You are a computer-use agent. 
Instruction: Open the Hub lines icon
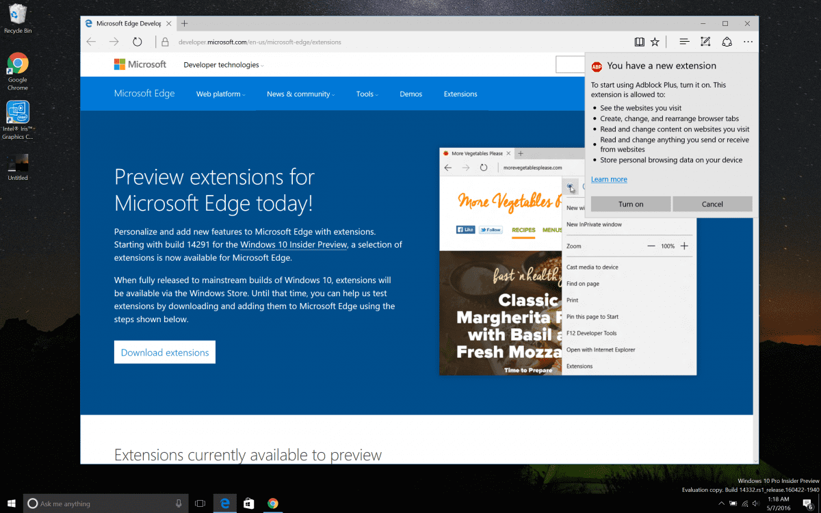[684, 42]
